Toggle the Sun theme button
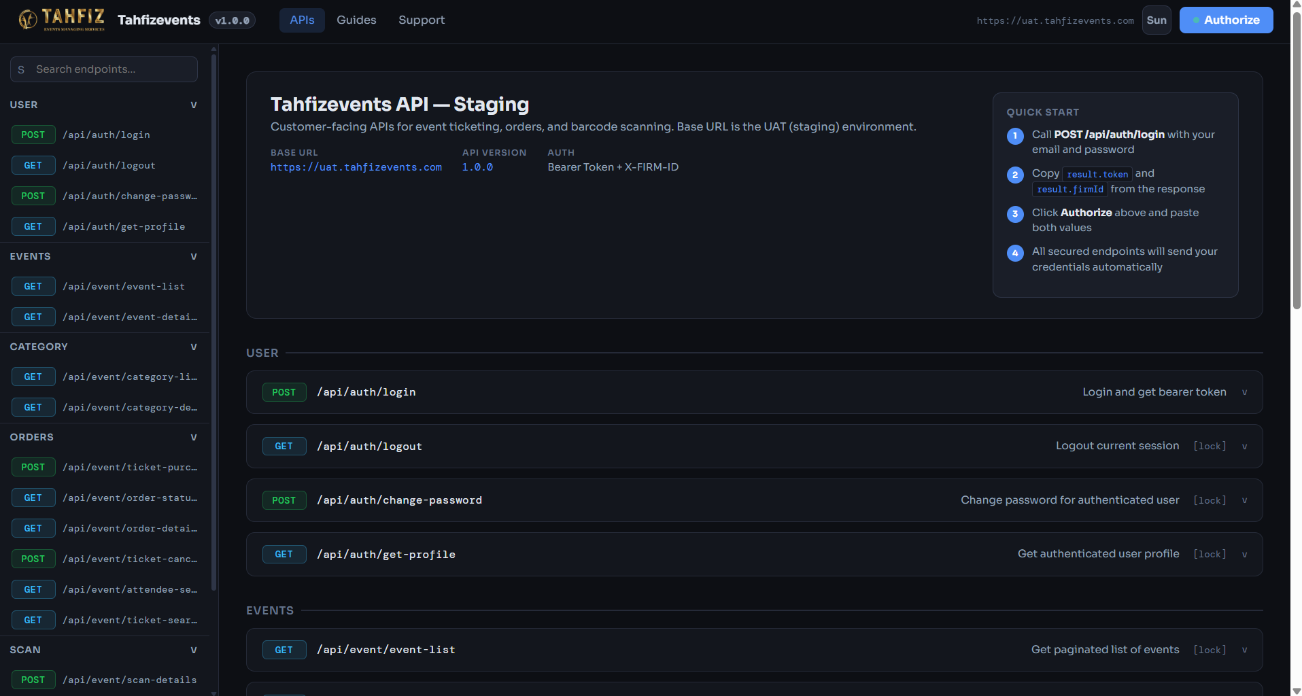 pyautogui.click(x=1157, y=20)
